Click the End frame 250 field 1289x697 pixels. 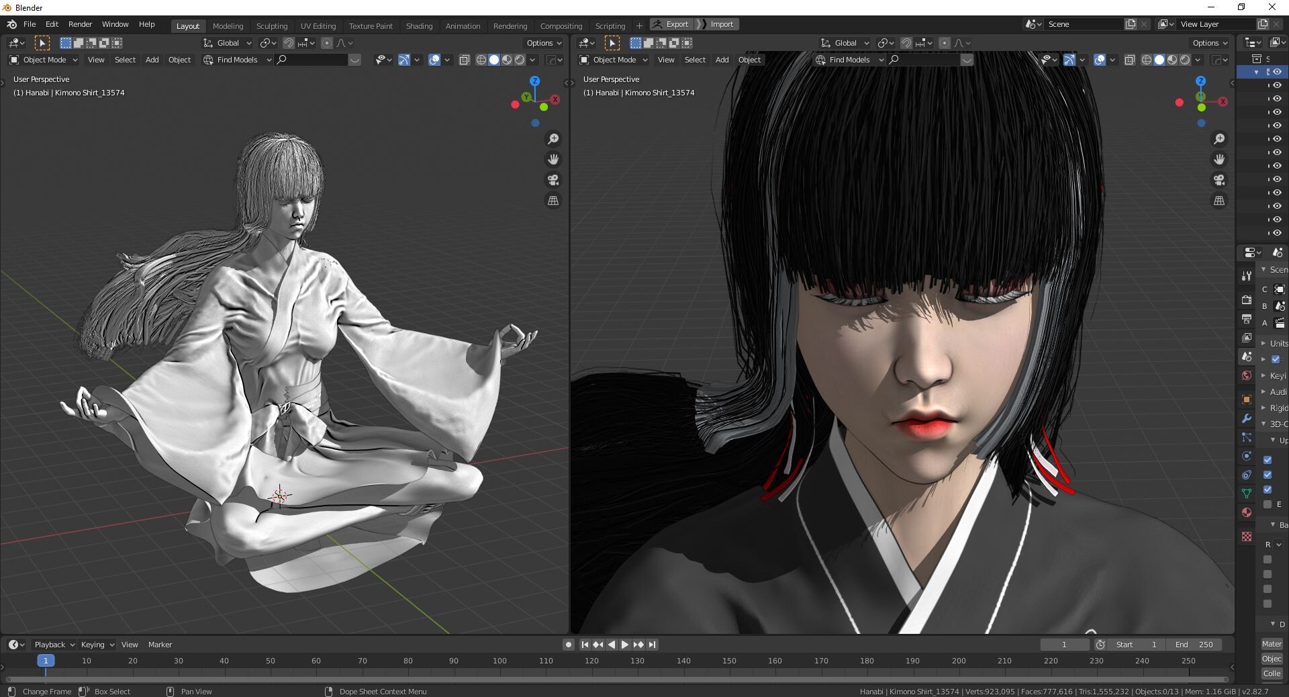coord(1194,645)
